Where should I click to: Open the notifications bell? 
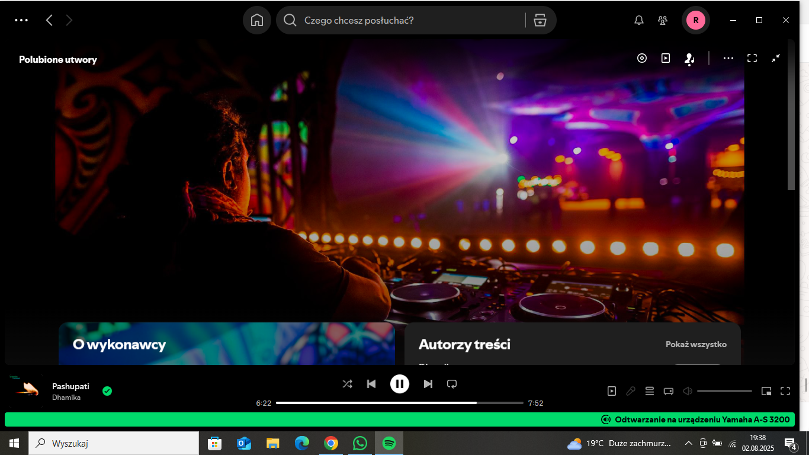point(639,20)
